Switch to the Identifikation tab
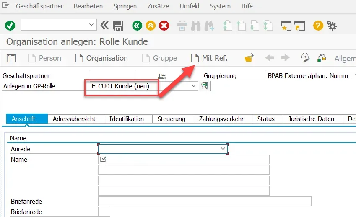 (126, 119)
